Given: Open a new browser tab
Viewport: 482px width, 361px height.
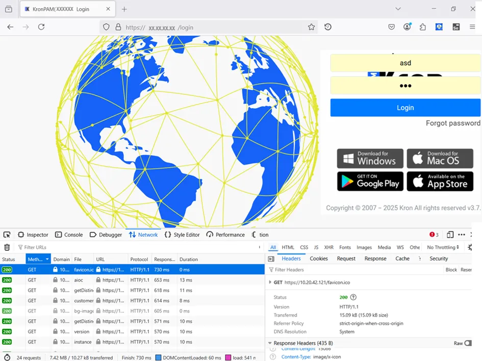Looking at the screenshot, I should coord(124,9).
